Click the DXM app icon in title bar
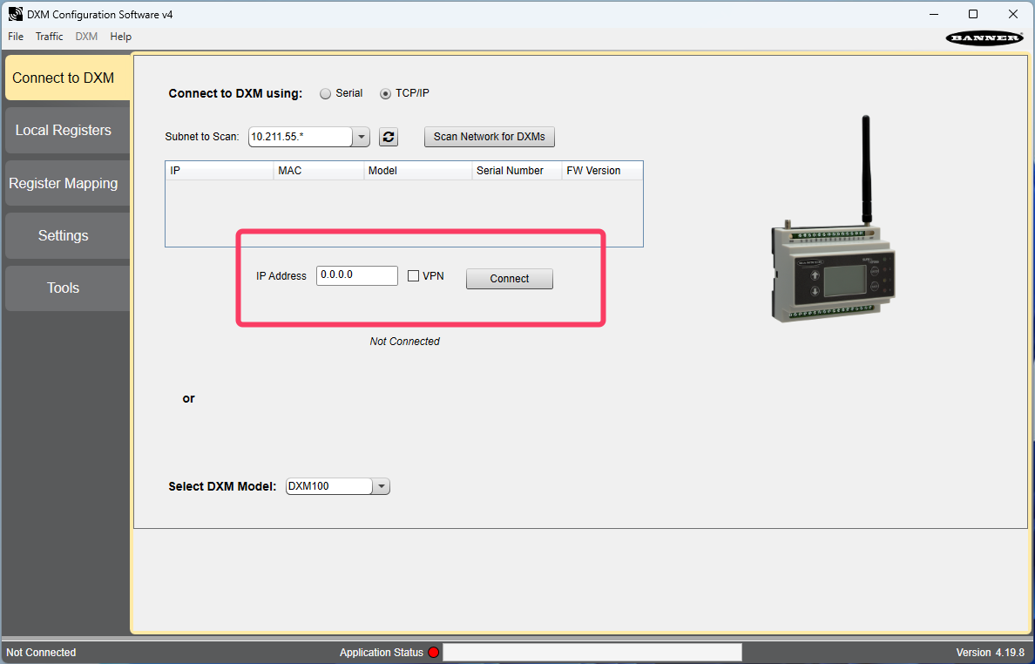1035x664 pixels. tap(15, 14)
